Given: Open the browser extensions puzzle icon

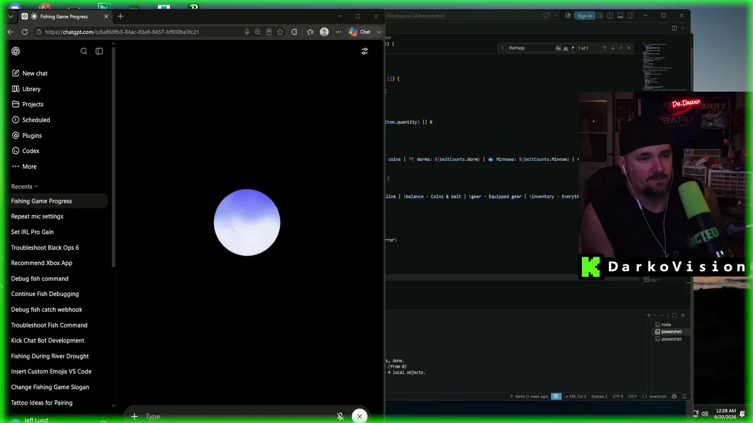Looking at the screenshot, I should pyautogui.click(x=294, y=32).
